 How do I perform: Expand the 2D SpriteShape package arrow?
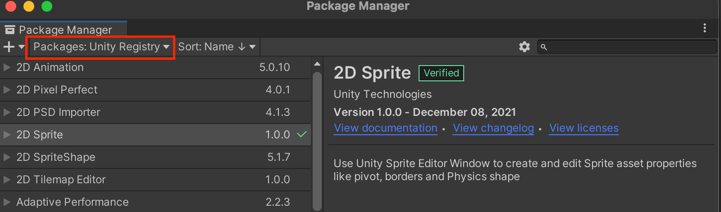click(x=7, y=157)
